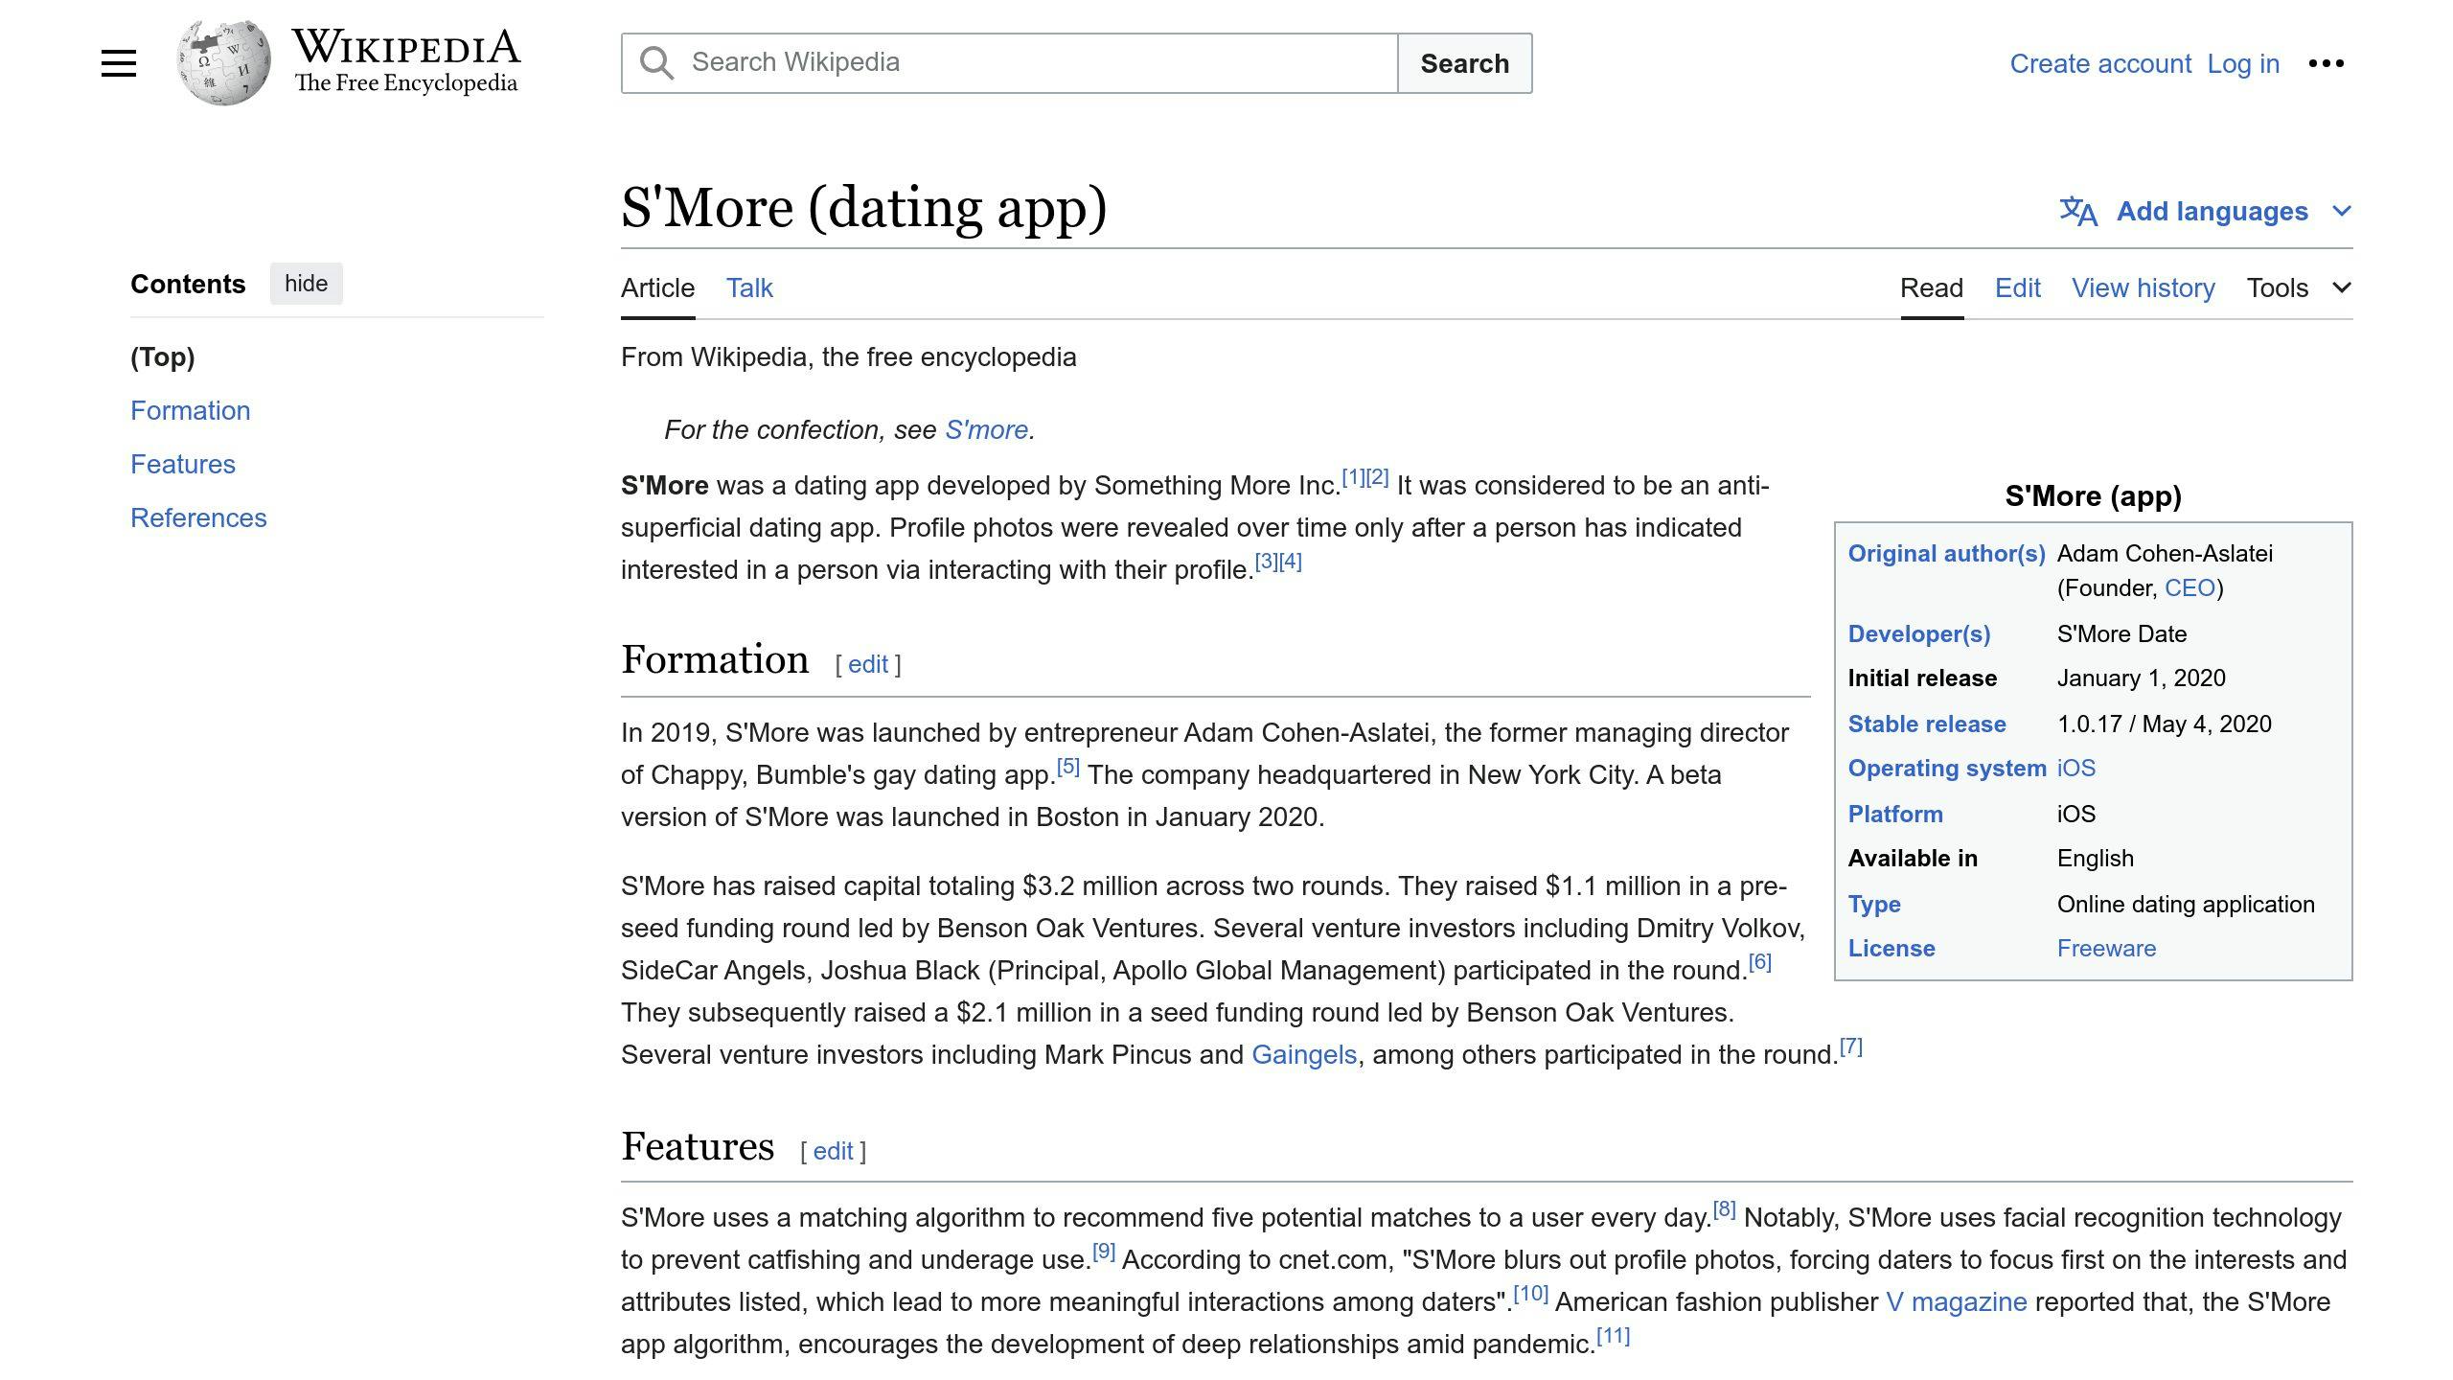The height and width of the screenshot is (1380, 2453).
Task: Expand the Add languages dropdown arrow
Action: [2341, 211]
